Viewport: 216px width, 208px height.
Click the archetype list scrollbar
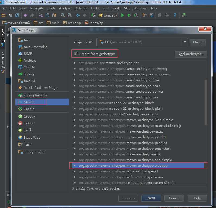(206, 102)
